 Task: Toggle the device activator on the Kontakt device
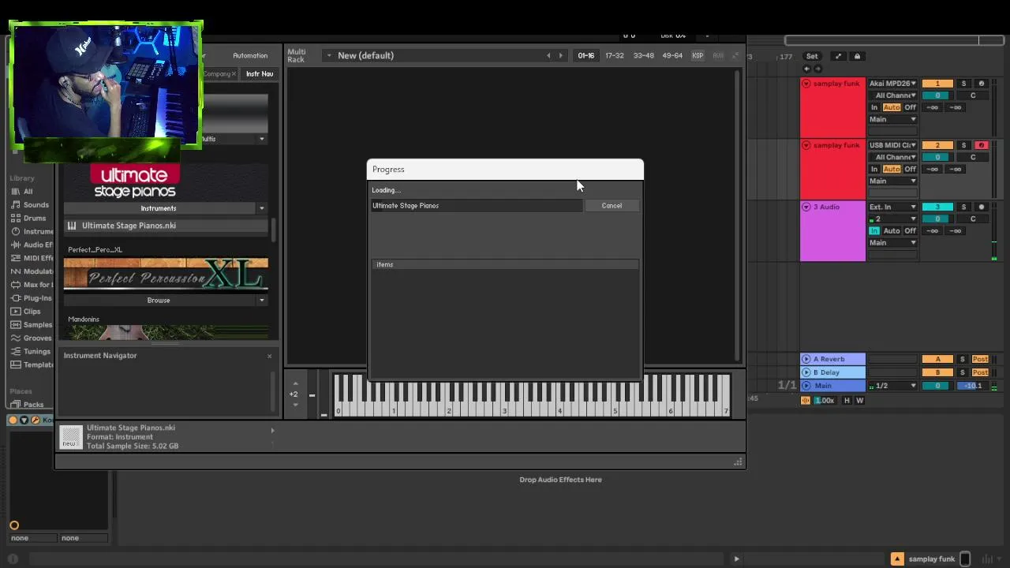13,420
